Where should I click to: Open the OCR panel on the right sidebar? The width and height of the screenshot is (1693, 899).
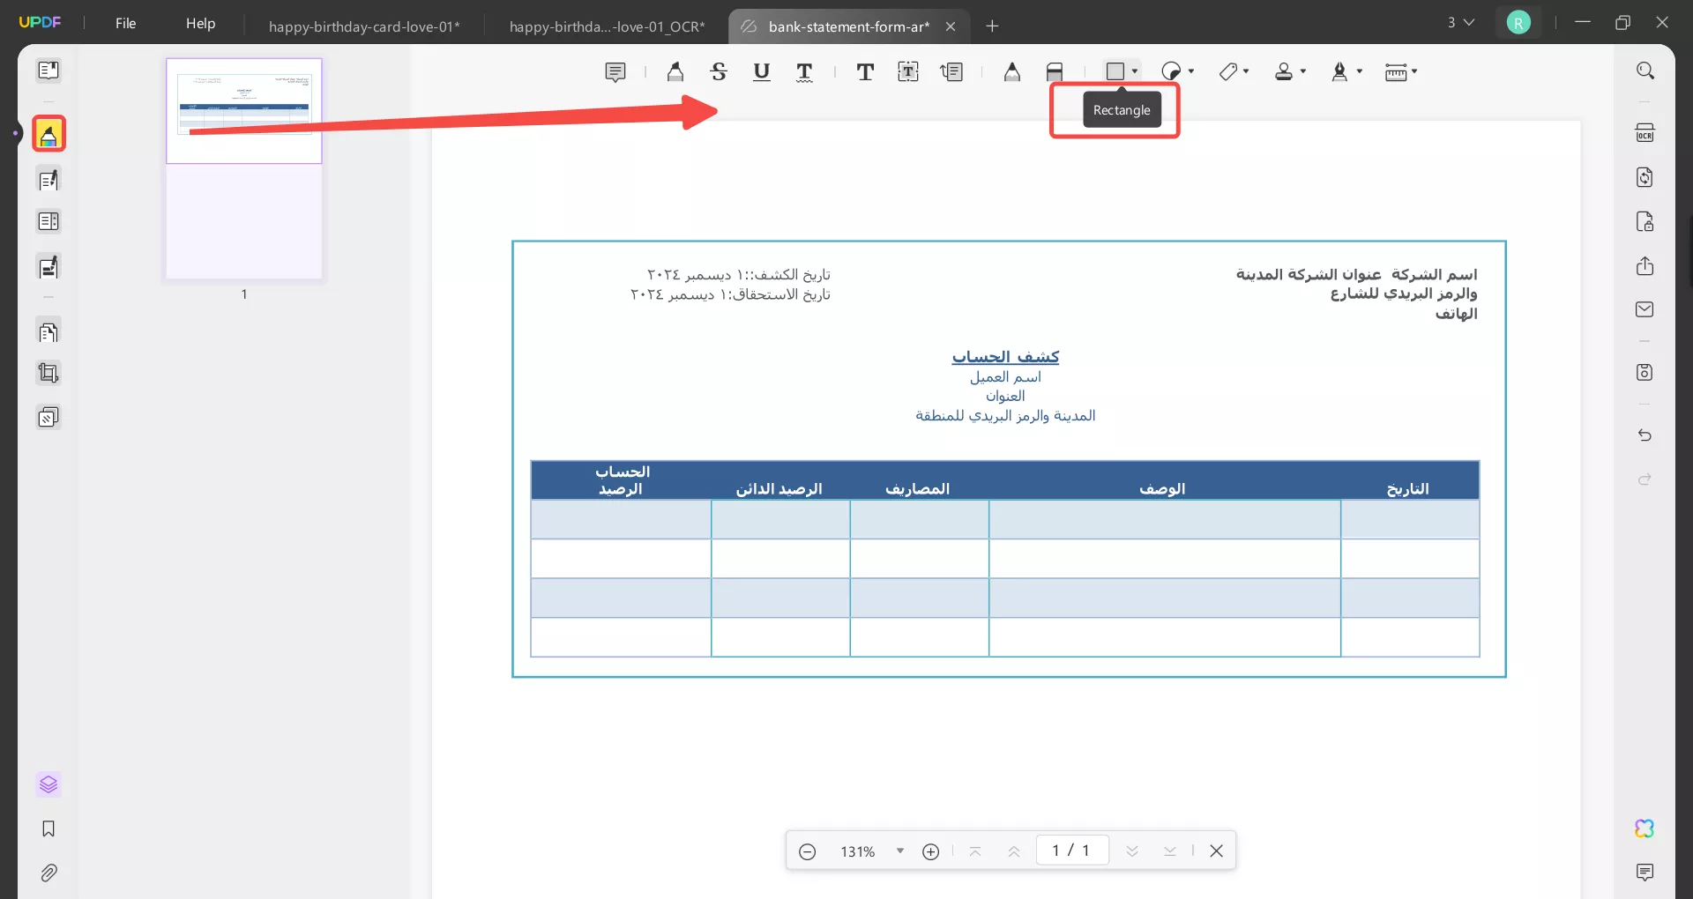[x=1645, y=131]
